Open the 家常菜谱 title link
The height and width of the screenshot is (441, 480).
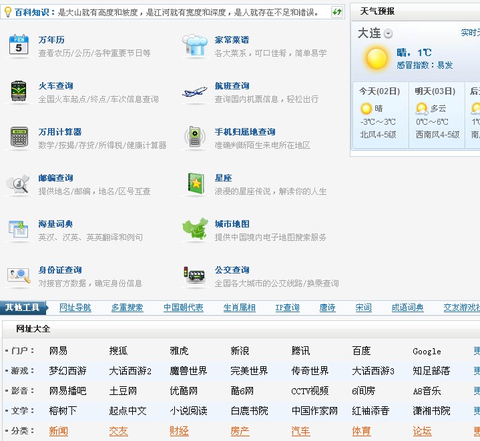coord(232,40)
